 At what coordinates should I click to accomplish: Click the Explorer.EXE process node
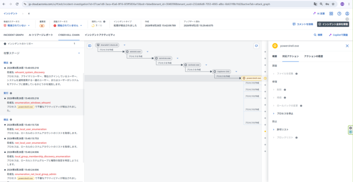[221, 72]
